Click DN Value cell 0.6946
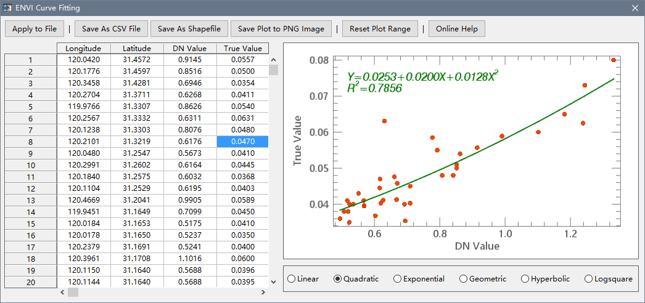 click(190, 83)
